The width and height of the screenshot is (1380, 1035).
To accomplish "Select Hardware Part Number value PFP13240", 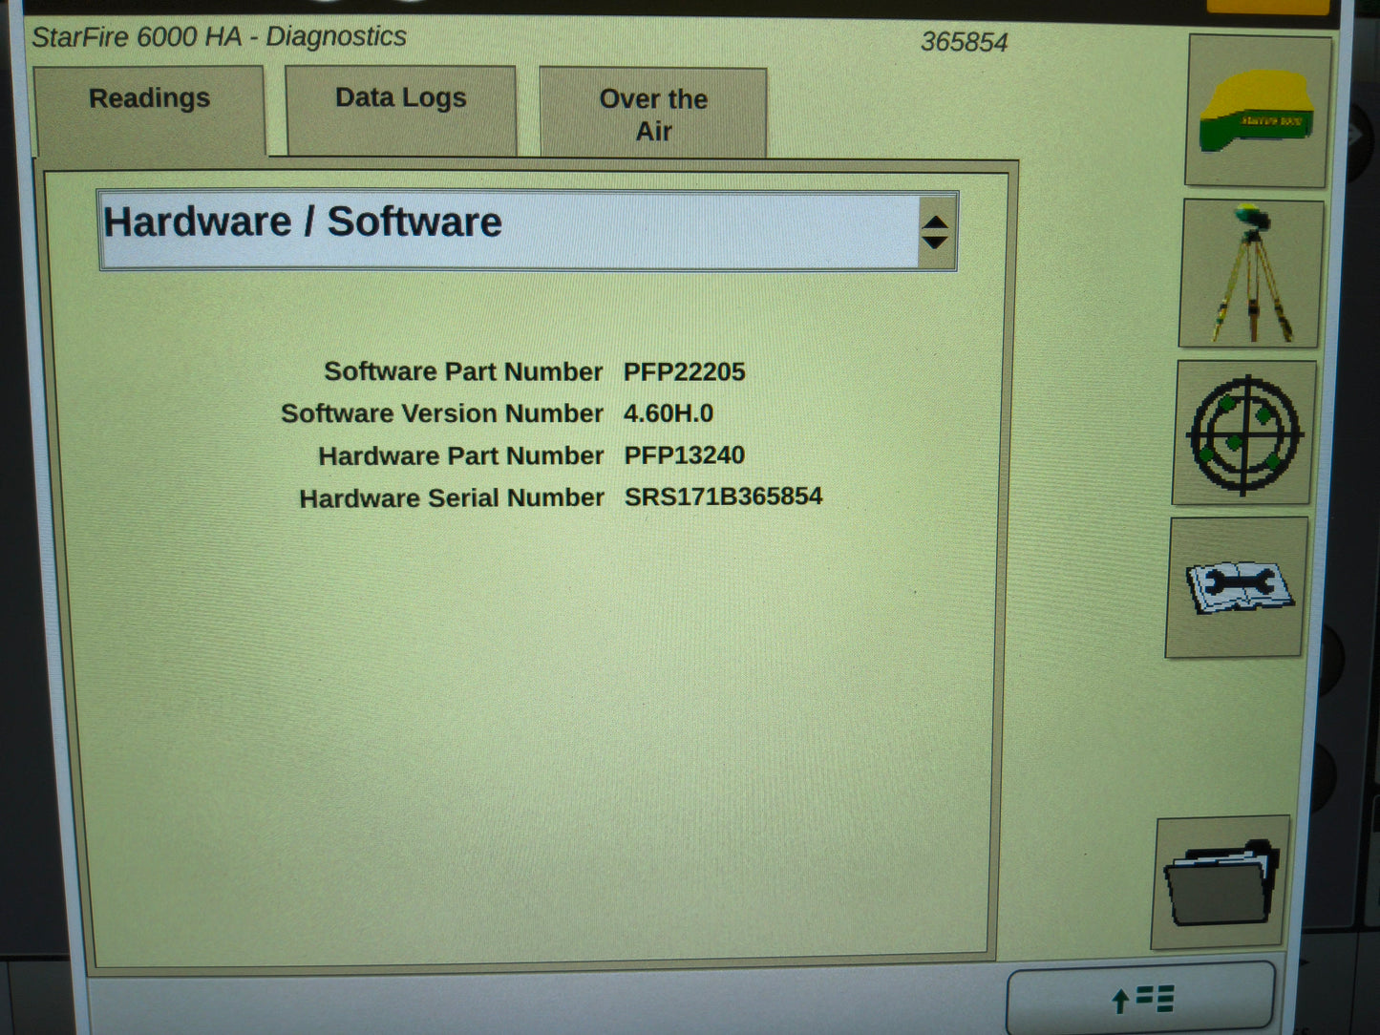I will [x=684, y=455].
